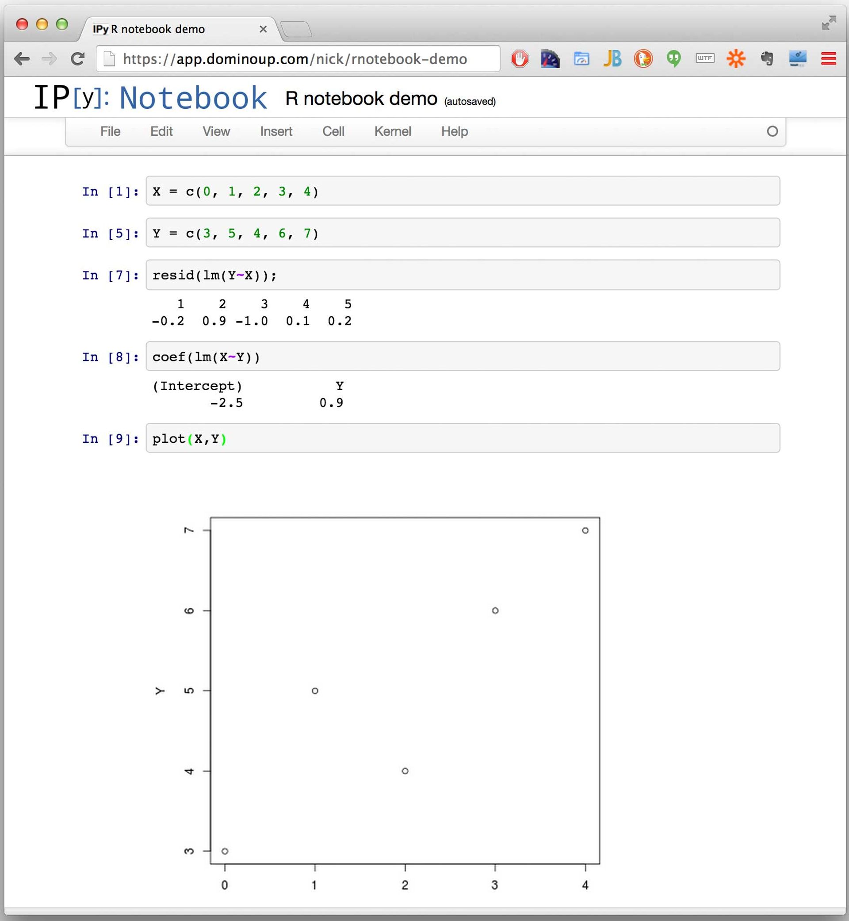Viewport: 849px width, 921px height.
Task: Open the speedometer page-speed extension
Action: coord(551,59)
